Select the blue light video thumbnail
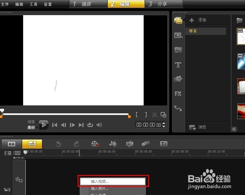The height and width of the screenshot is (195, 245). [241, 61]
